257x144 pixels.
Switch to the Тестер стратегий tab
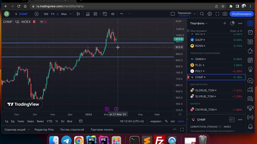click(x=72, y=130)
